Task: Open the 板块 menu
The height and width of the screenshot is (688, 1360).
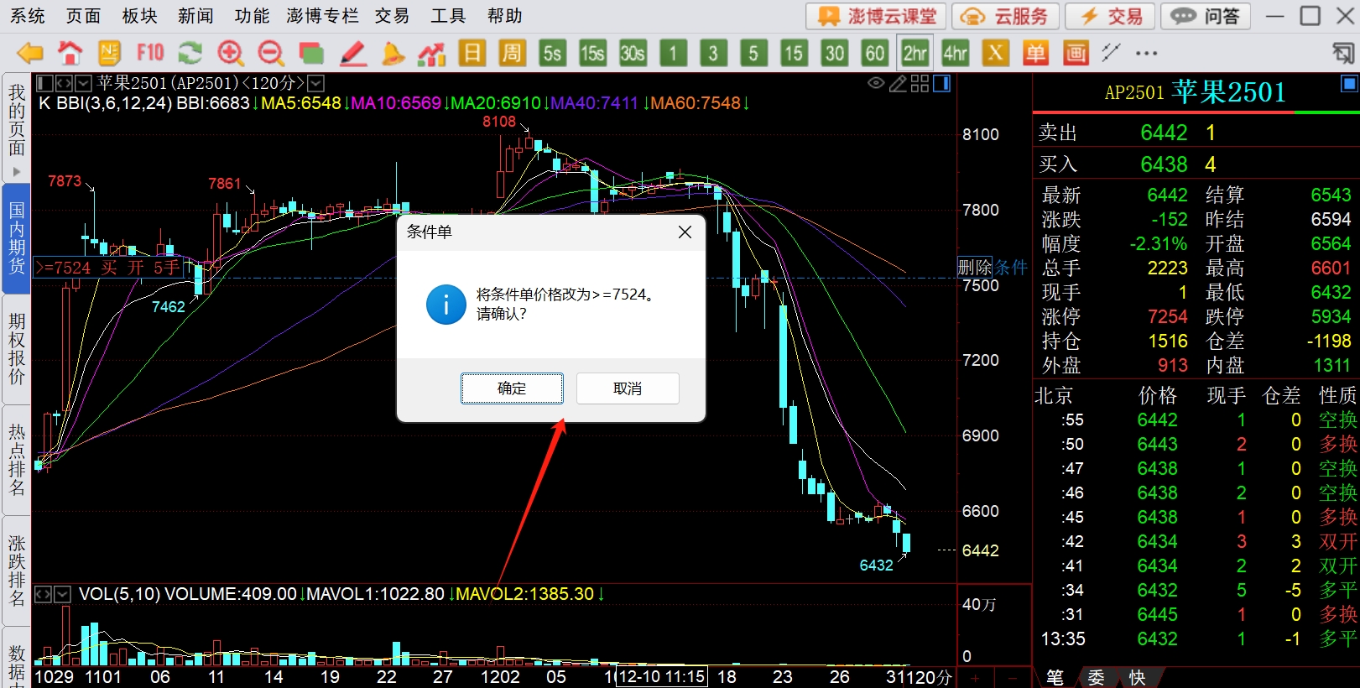Action: pyautogui.click(x=139, y=16)
